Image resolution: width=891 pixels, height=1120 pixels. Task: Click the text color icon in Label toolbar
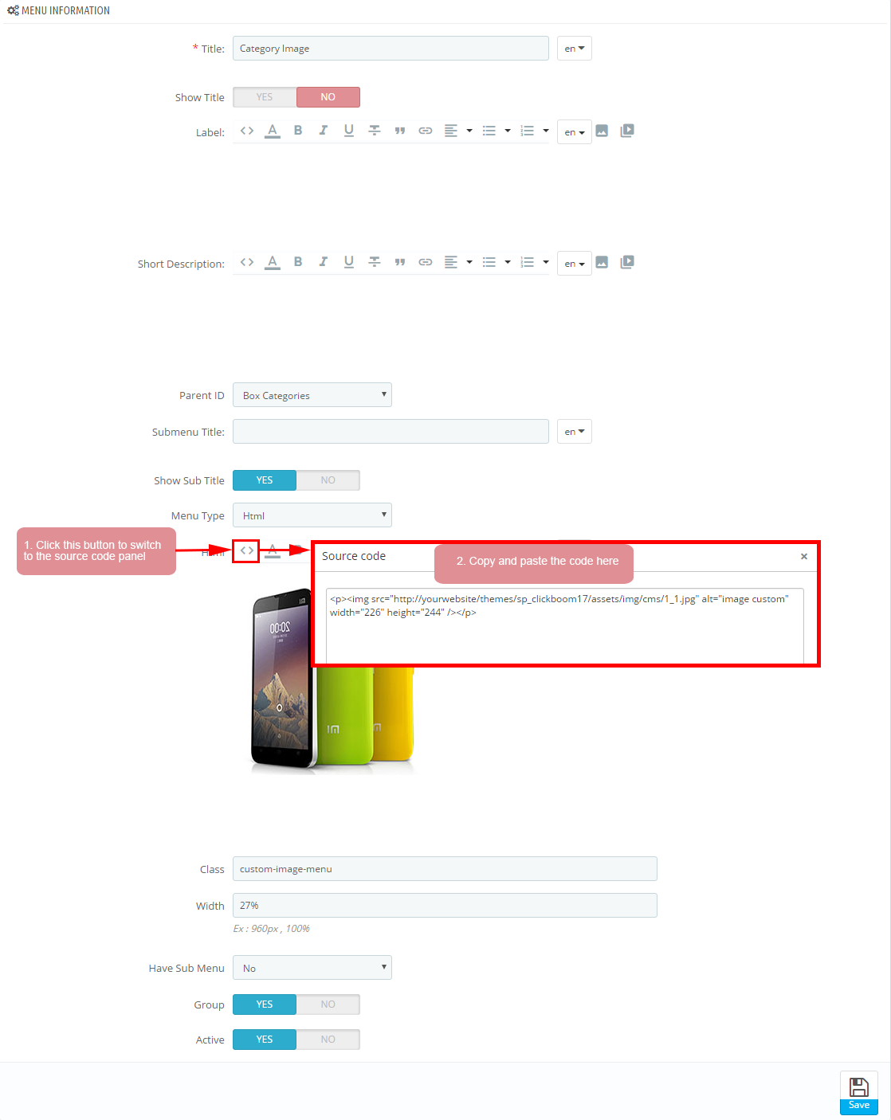[x=273, y=131]
